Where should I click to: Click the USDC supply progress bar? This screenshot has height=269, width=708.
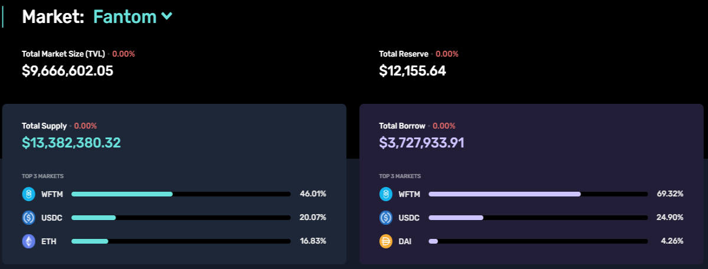click(x=181, y=218)
